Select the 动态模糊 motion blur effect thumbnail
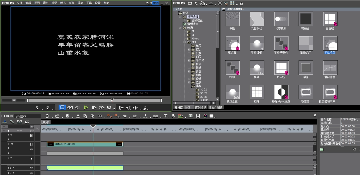 pyautogui.click(x=281, y=20)
